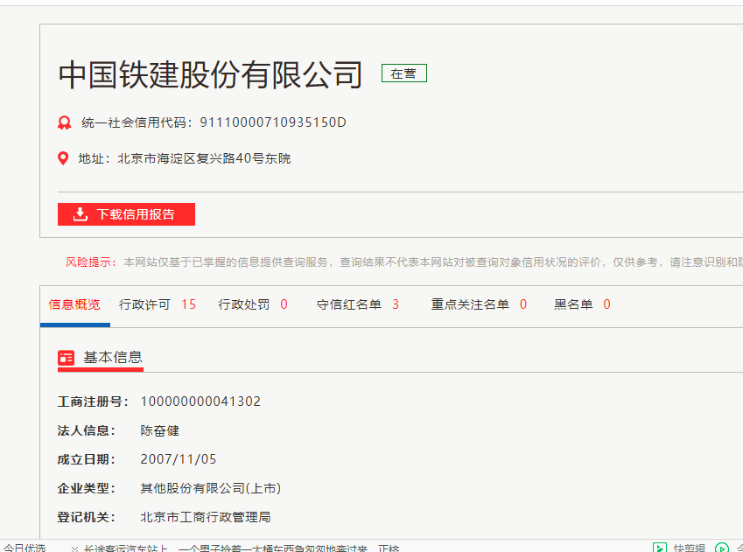Open the bottom bar news headline about 长途客运汽车站
The height and width of the screenshot is (552, 743).
pos(242,549)
